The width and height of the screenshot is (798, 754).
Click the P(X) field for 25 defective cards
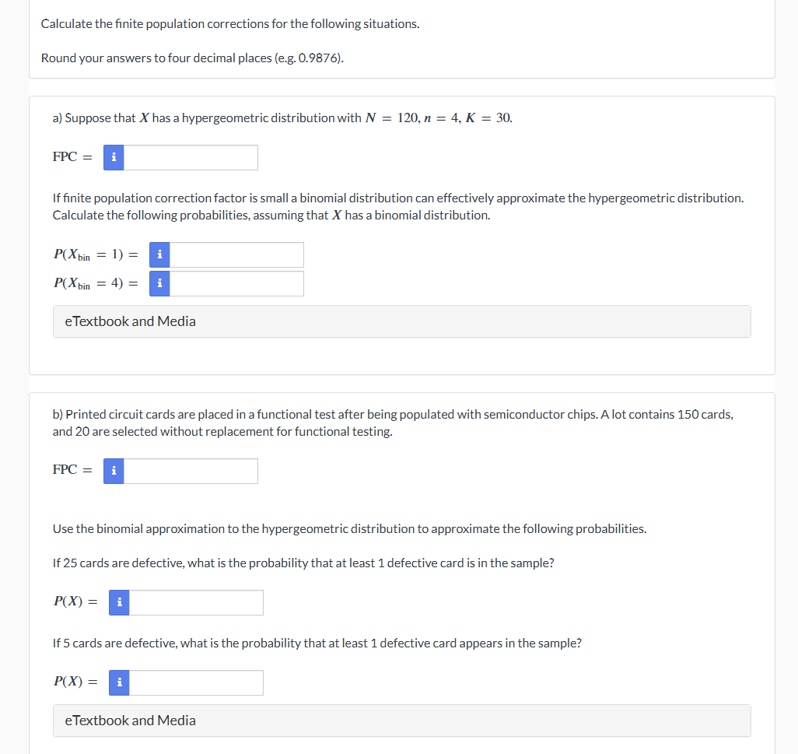(196, 601)
